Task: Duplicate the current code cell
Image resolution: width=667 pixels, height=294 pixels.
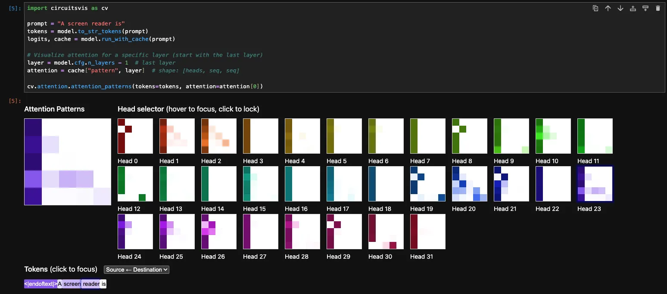Action: tap(595, 8)
